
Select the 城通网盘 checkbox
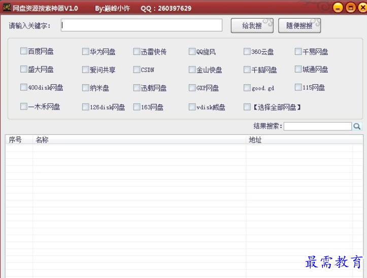(x=298, y=69)
